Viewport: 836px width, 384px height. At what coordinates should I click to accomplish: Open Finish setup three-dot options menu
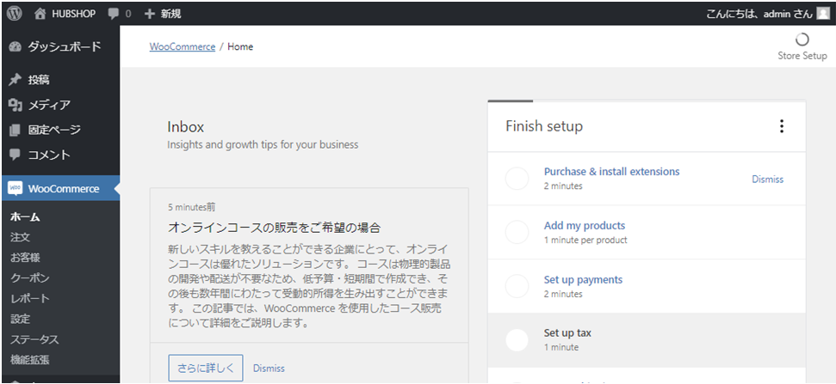point(782,126)
